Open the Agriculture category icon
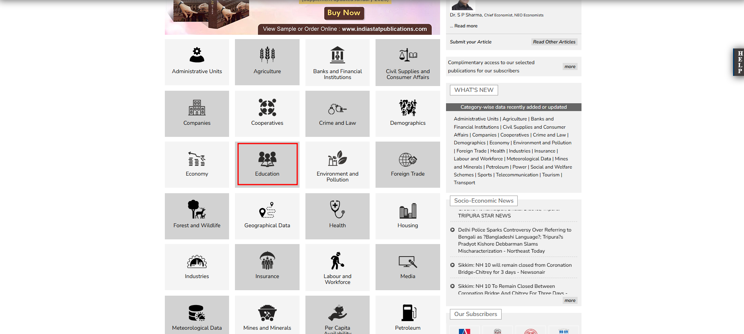Image resolution: width=744 pixels, height=334 pixels. tap(267, 55)
